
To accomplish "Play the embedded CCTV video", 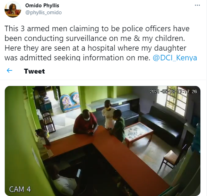I will (103, 141).
